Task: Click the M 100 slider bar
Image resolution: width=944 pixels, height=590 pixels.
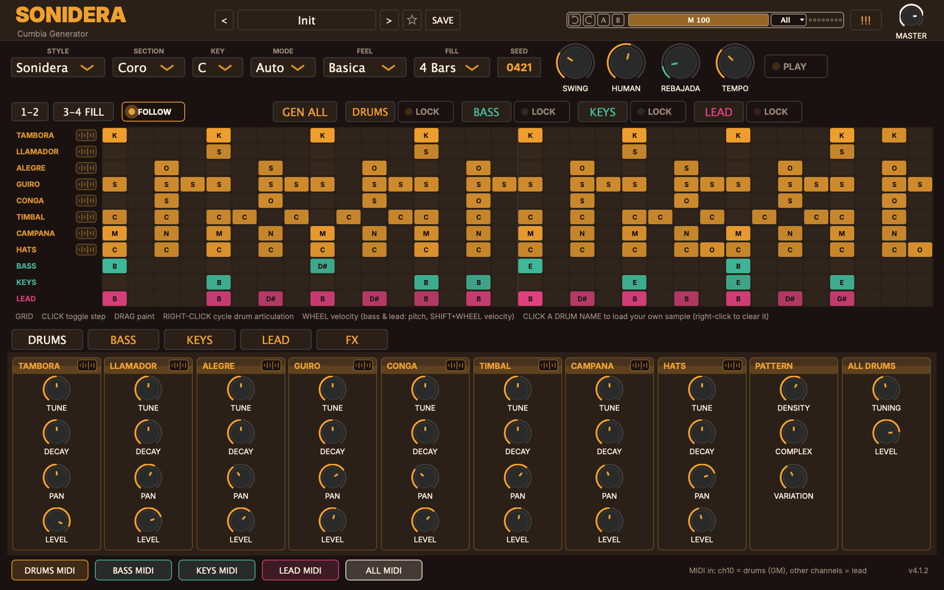Action: click(698, 20)
